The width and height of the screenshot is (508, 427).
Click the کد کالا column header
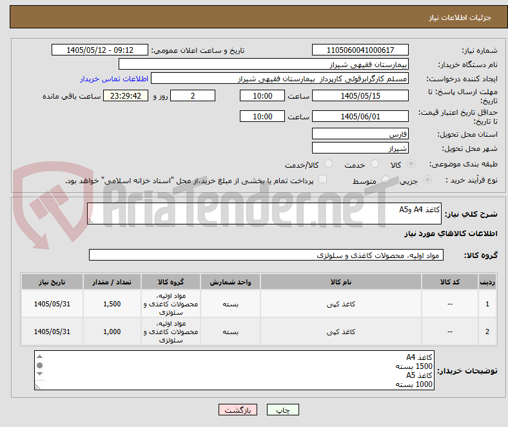[450, 281]
